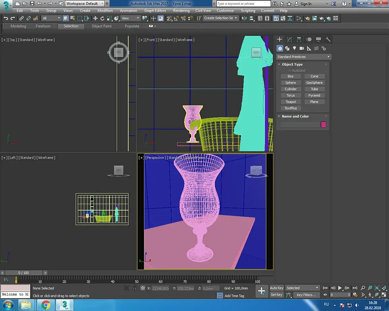Select the Lights category icon

point(294,48)
